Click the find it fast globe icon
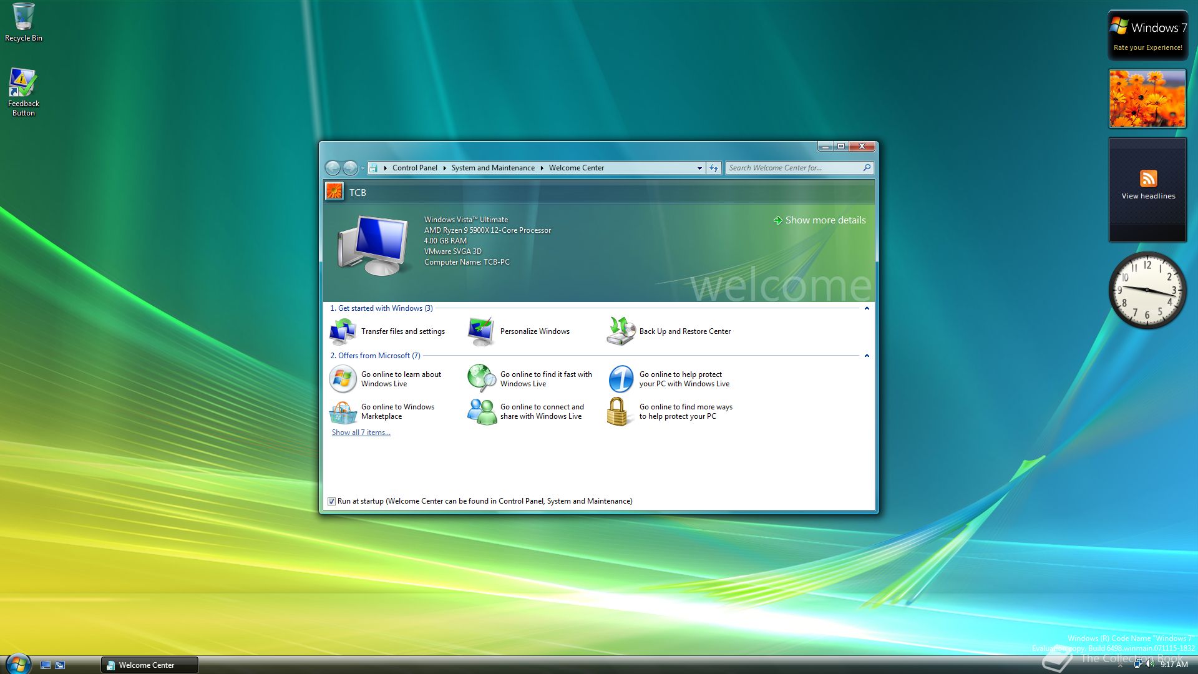 click(x=482, y=379)
